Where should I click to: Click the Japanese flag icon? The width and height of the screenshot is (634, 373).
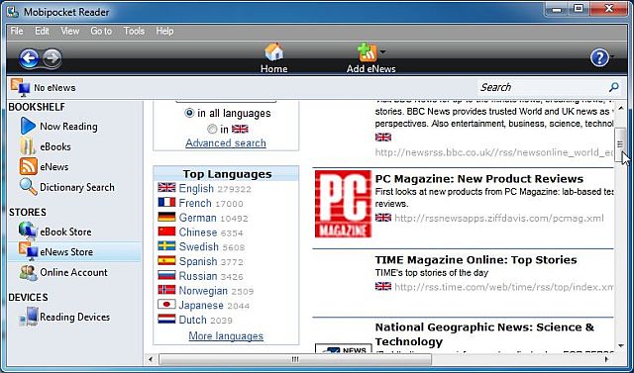click(166, 304)
